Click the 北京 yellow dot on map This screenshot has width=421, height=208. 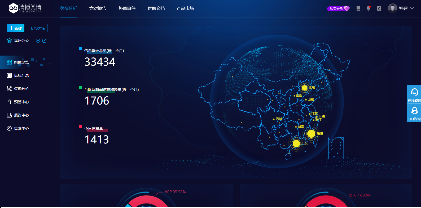click(x=304, y=88)
